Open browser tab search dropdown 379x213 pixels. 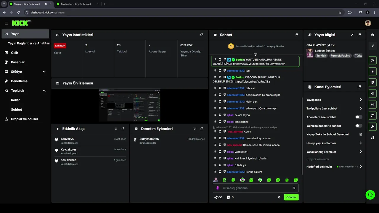pos(4,4)
